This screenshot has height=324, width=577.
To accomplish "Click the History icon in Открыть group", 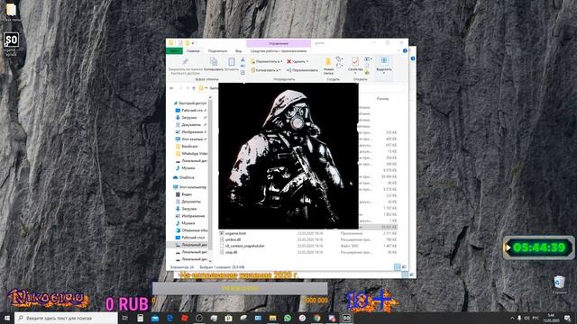I will (367, 72).
